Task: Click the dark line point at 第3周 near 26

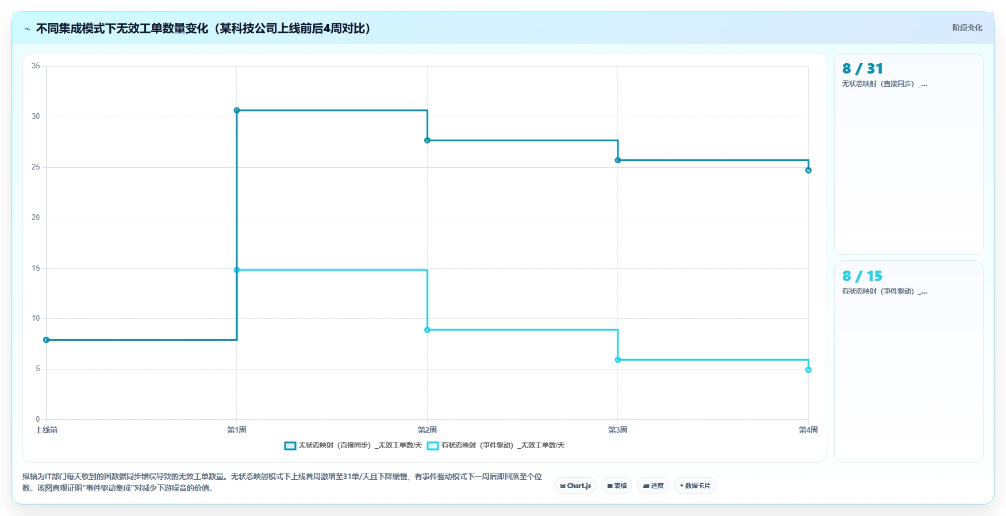Action: 618,160
